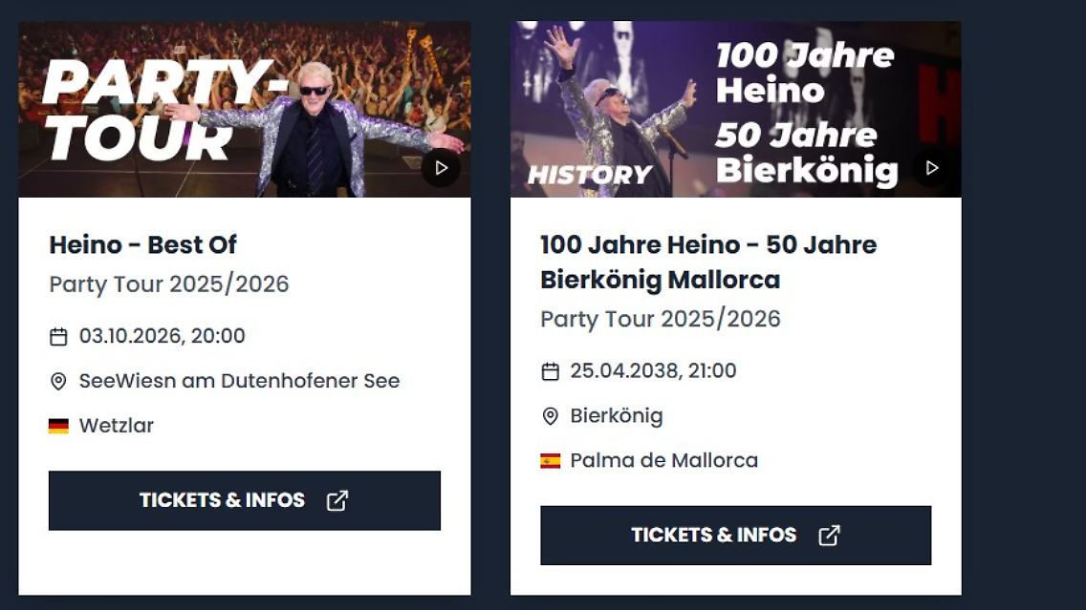Click calendar icon beside 25.04.2038 date
This screenshot has width=1086, height=610.
click(550, 371)
